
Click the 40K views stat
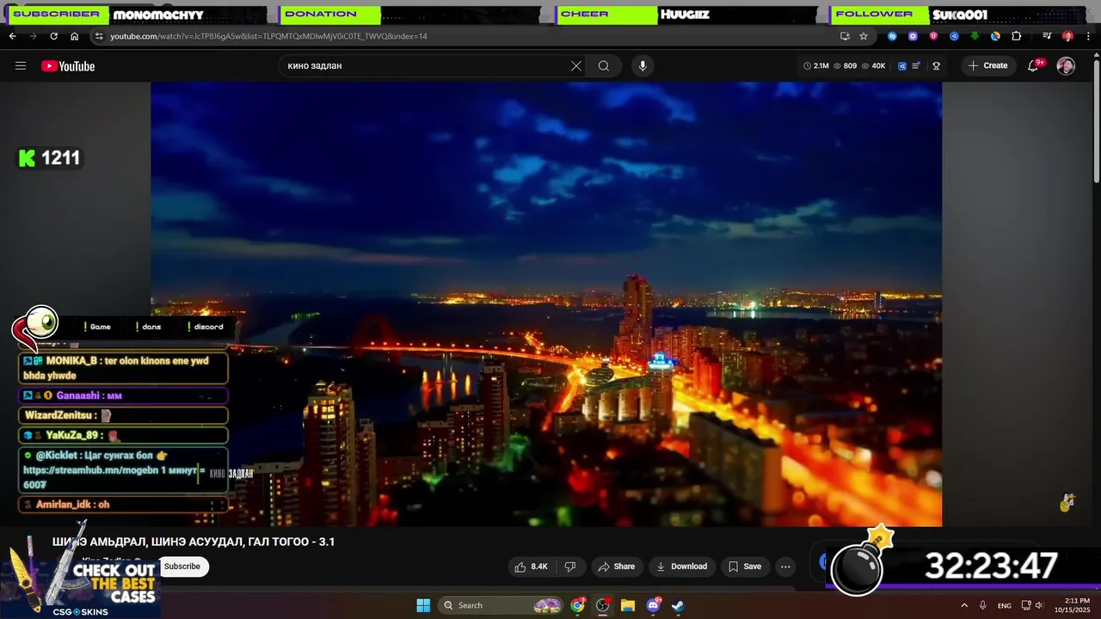coord(873,66)
